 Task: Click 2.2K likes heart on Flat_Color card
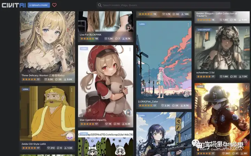point(166,106)
